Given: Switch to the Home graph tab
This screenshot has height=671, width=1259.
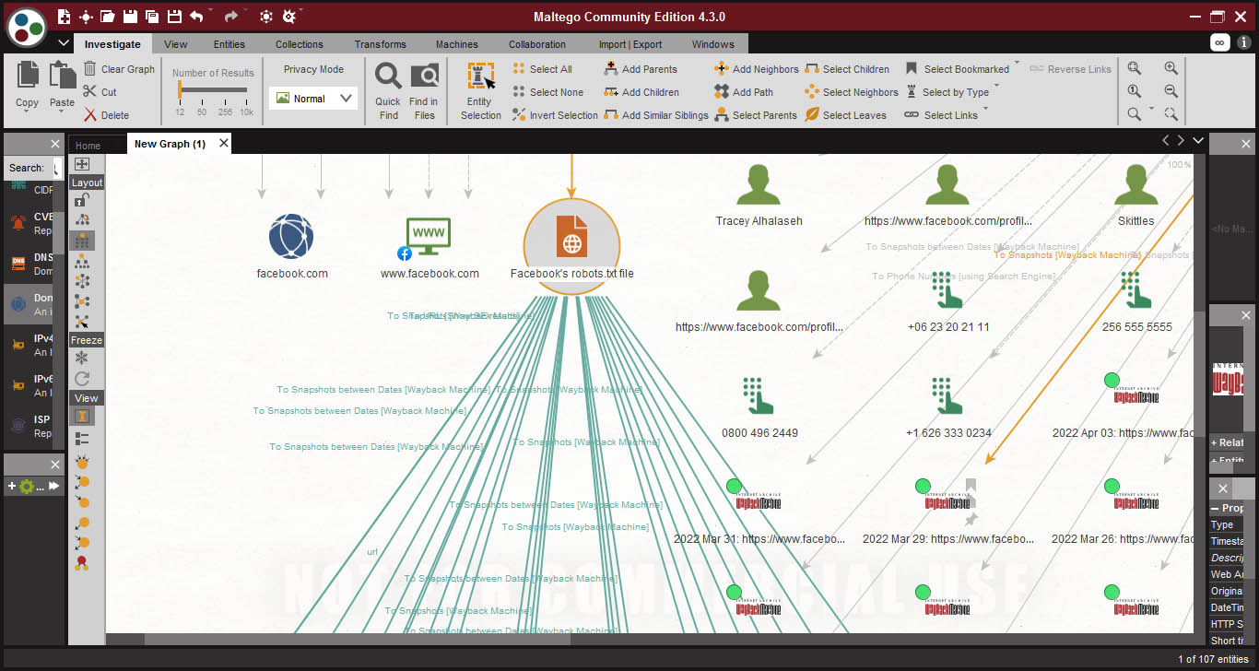Looking at the screenshot, I should [88, 146].
